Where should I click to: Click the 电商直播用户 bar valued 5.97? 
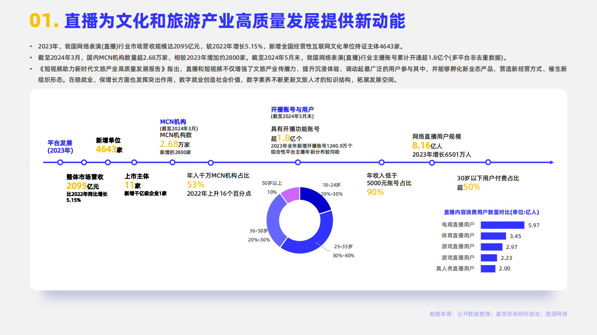pos(503,225)
